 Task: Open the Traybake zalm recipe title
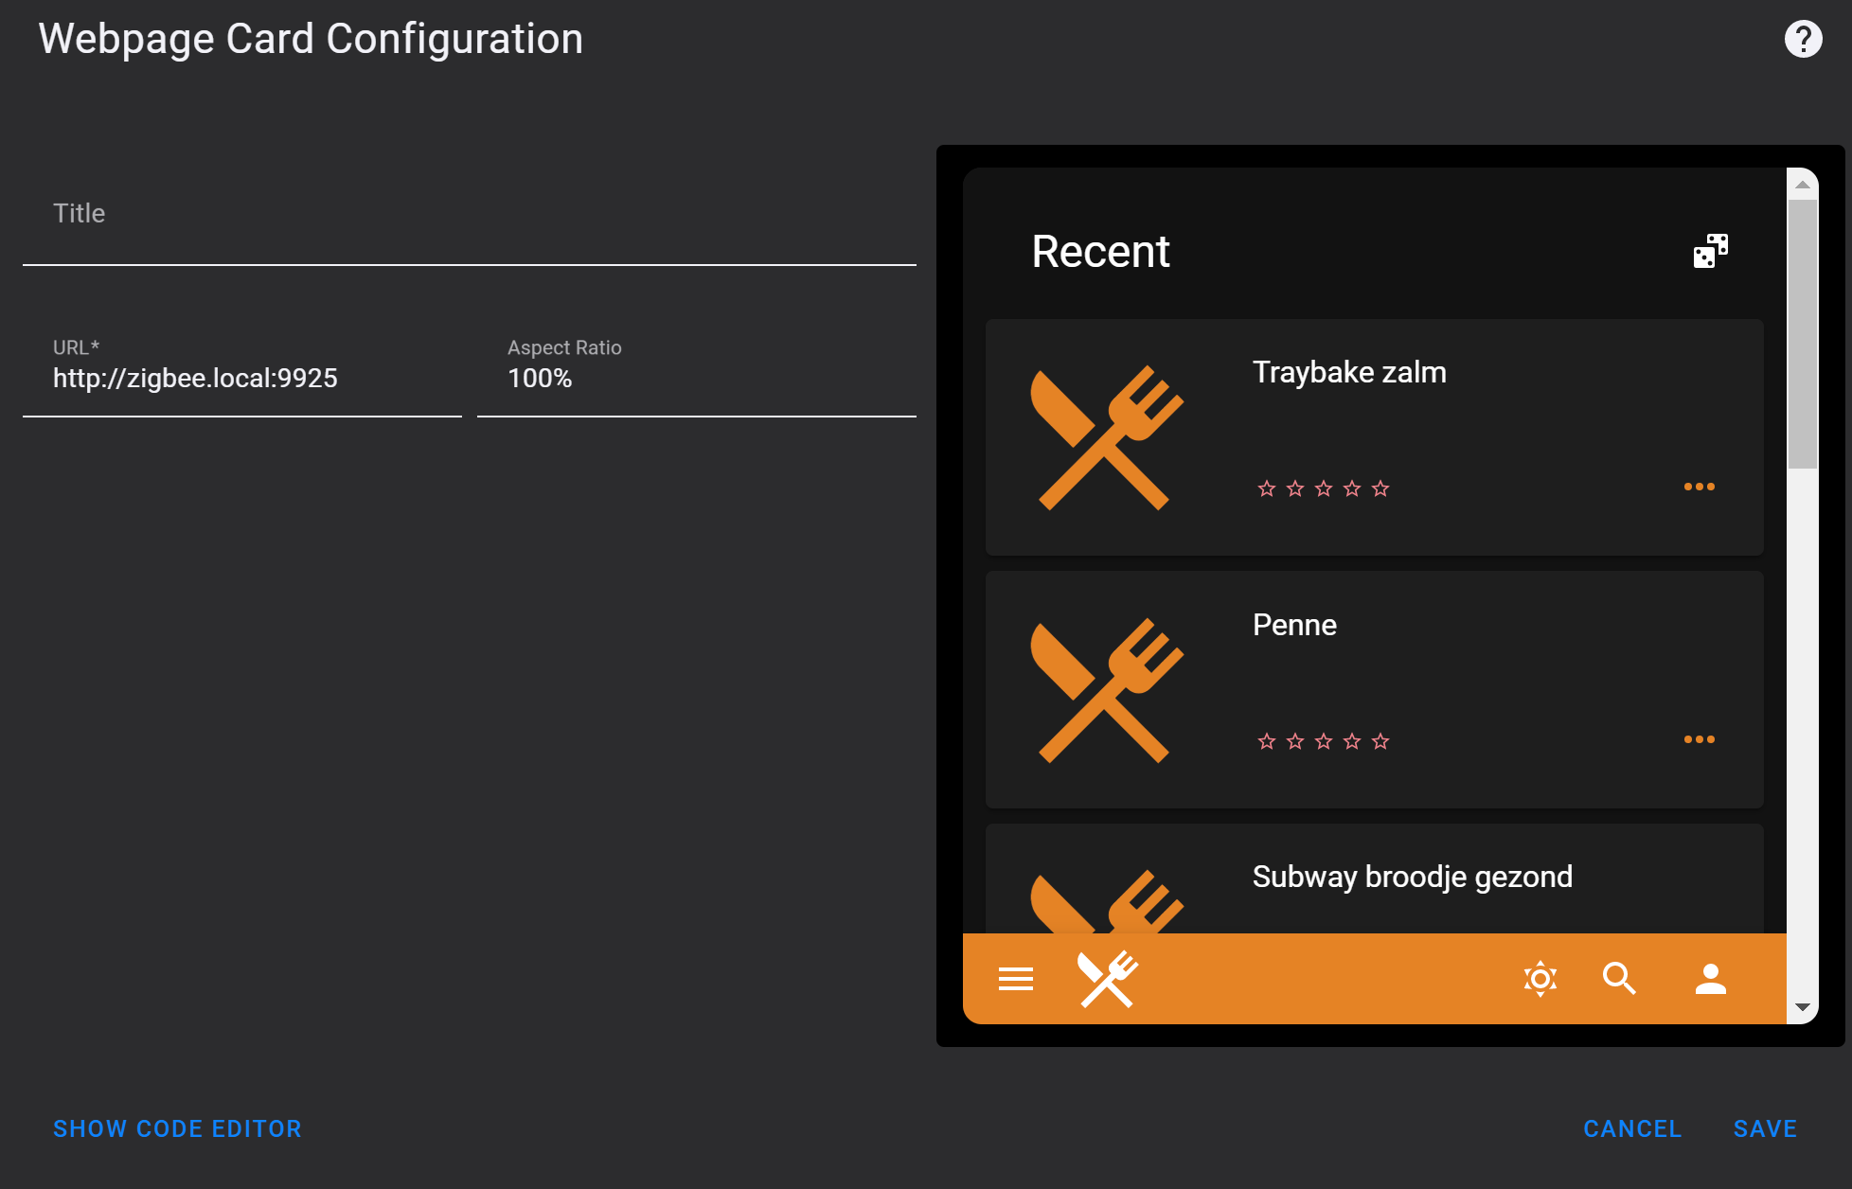click(x=1348, y=372)
